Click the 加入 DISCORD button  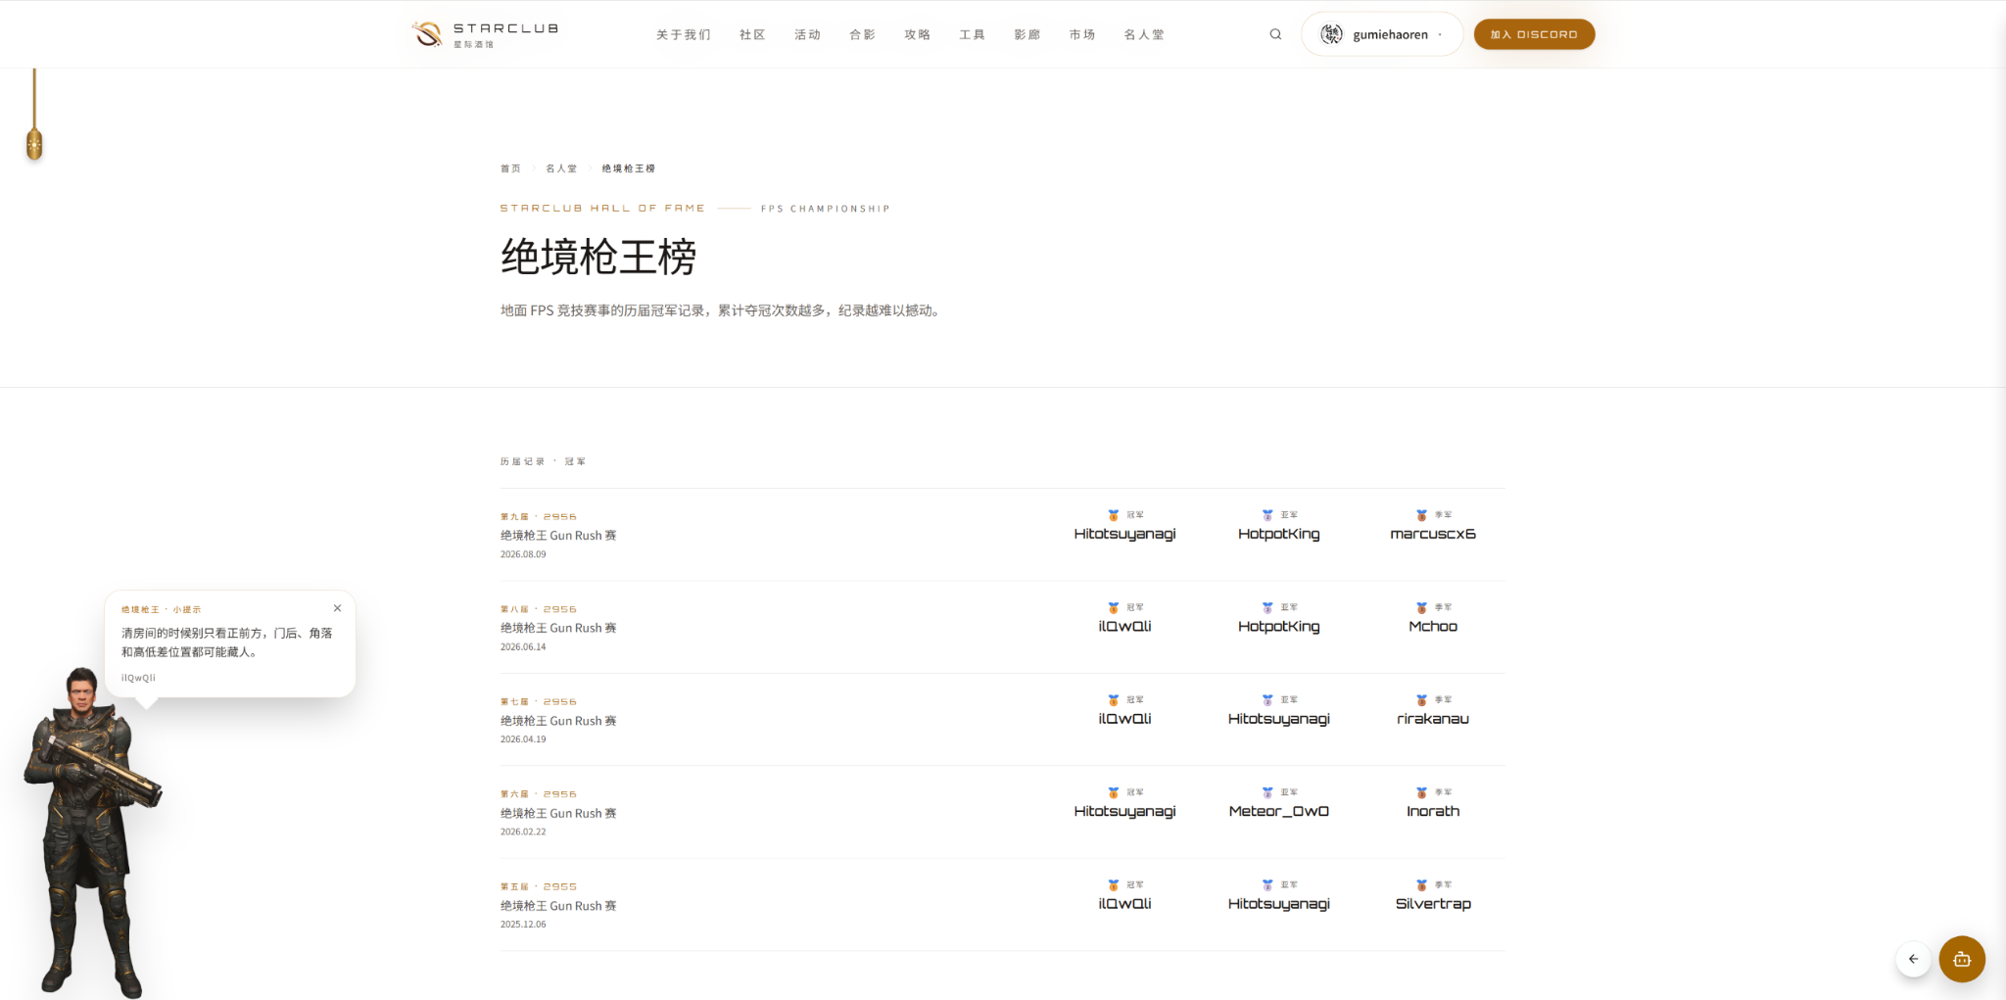(x=1534, y=34)
